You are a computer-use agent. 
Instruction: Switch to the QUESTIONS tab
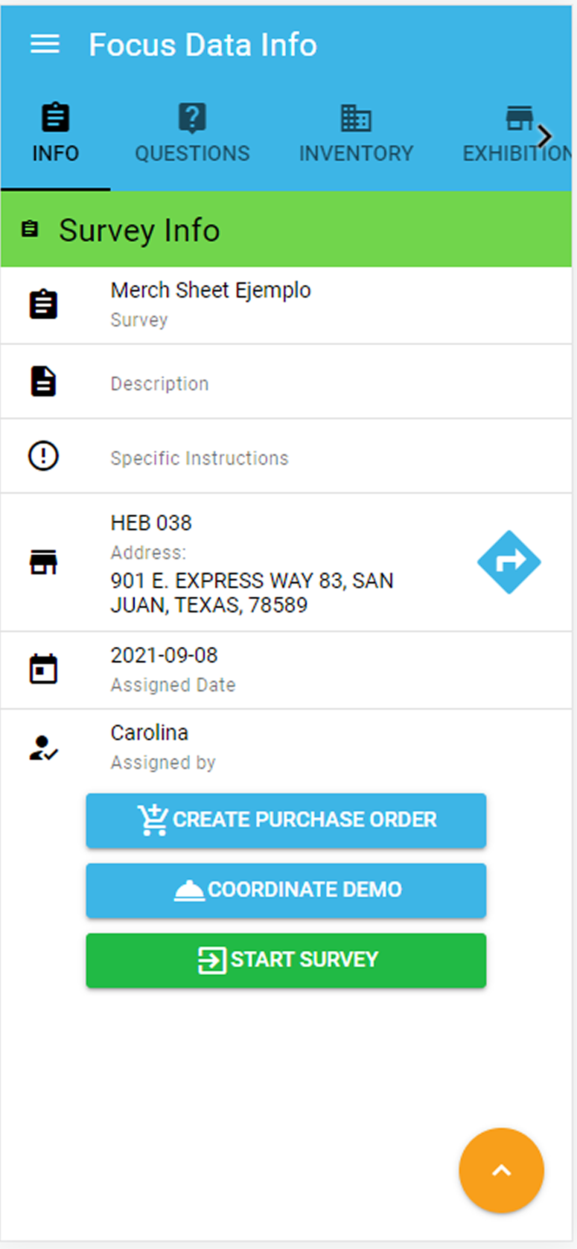(192, 133)
